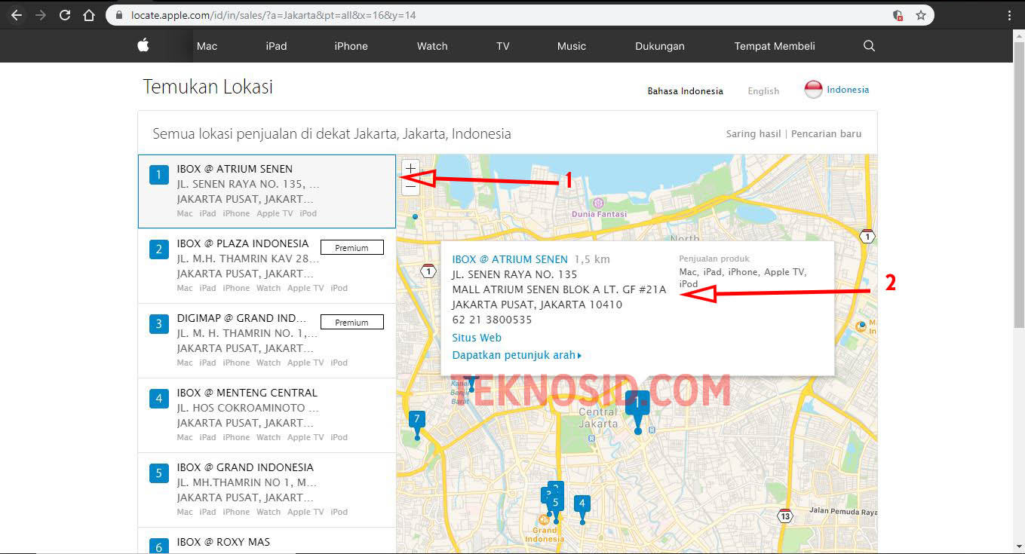The image size is (1025, 554).
Task: Open the iPhone menu item
Action: 351,46
